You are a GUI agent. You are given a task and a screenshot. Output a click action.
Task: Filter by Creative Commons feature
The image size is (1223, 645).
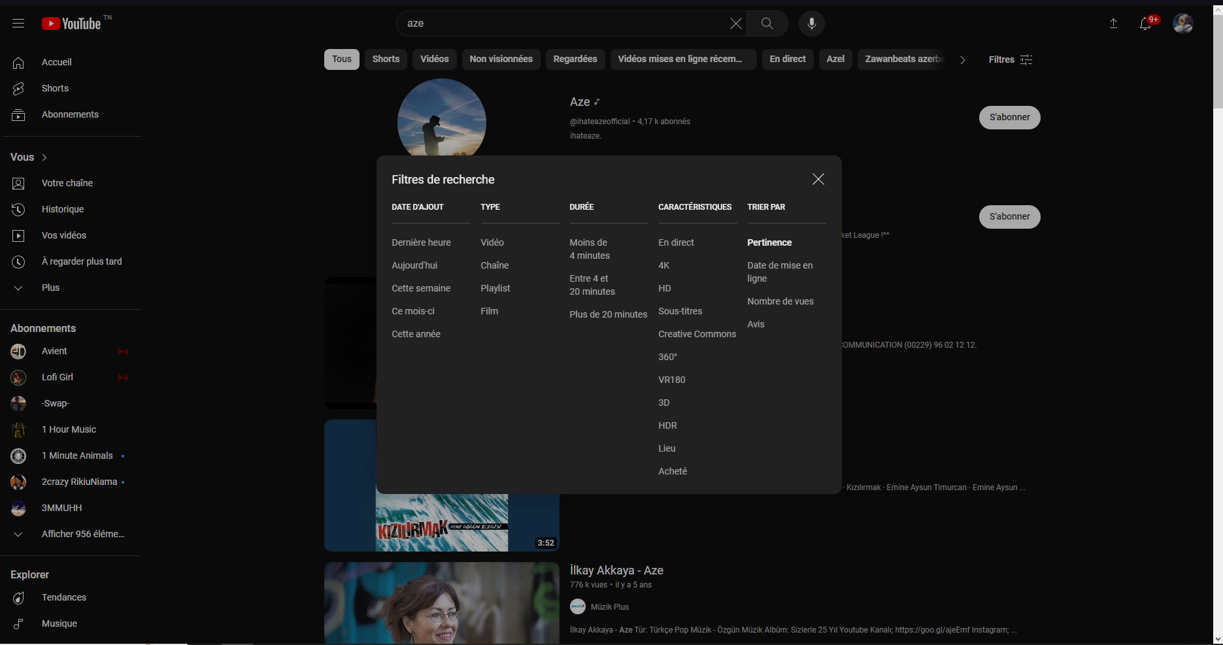697,334
